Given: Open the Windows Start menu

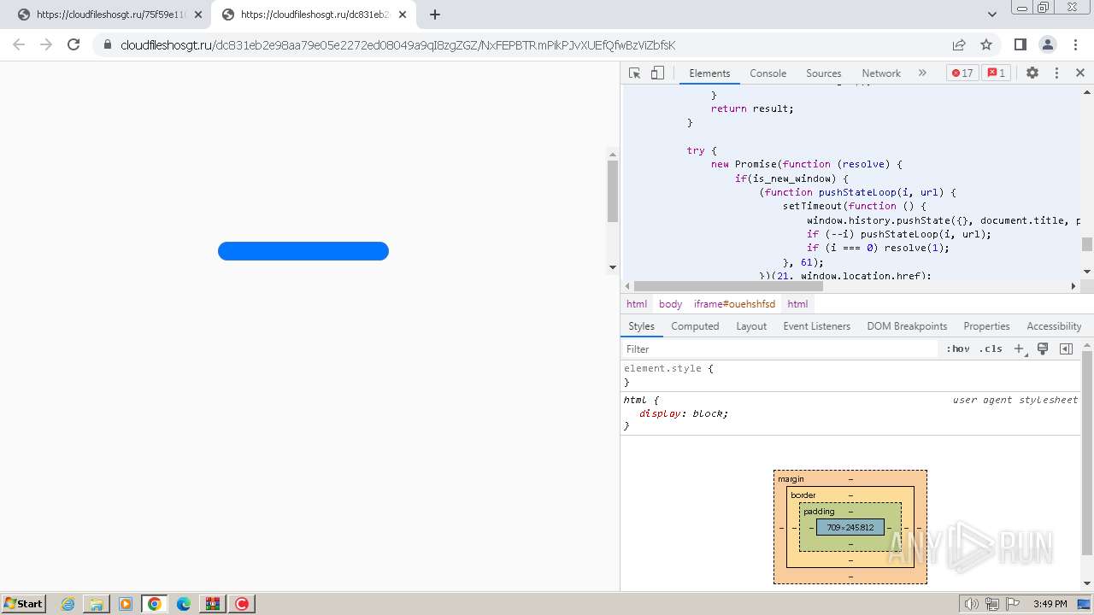Looking at the screenshot, I should (x=24, y=603).
